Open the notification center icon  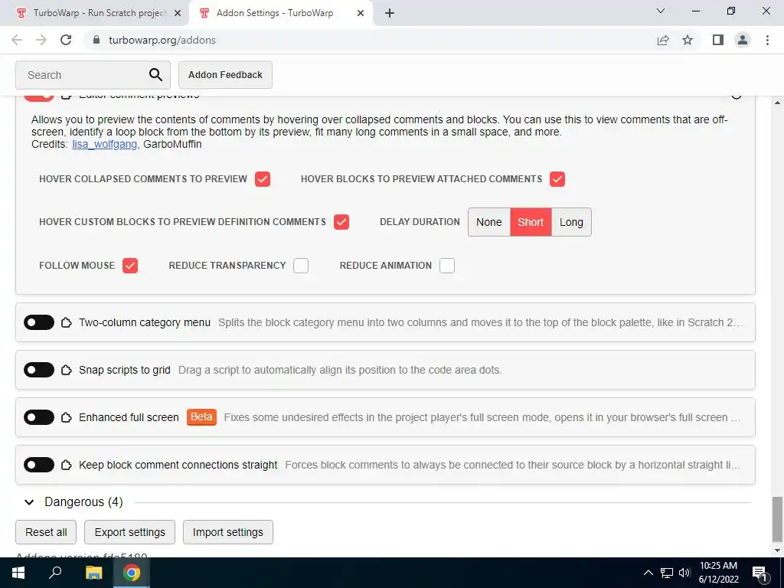759,573
